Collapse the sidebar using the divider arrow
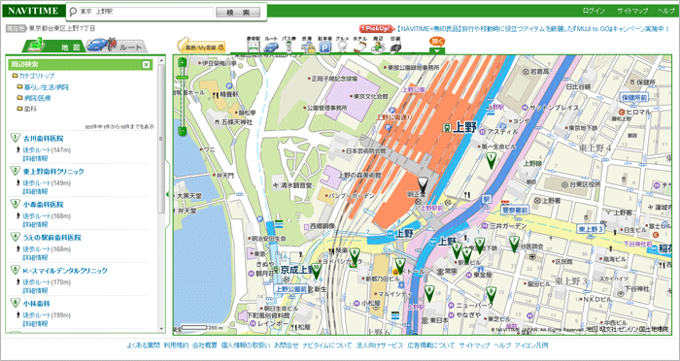680x361 pixels. tap(168, 194)
